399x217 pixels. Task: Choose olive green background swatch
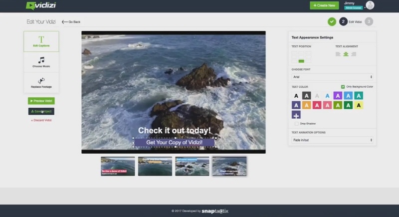pos(338,105)
